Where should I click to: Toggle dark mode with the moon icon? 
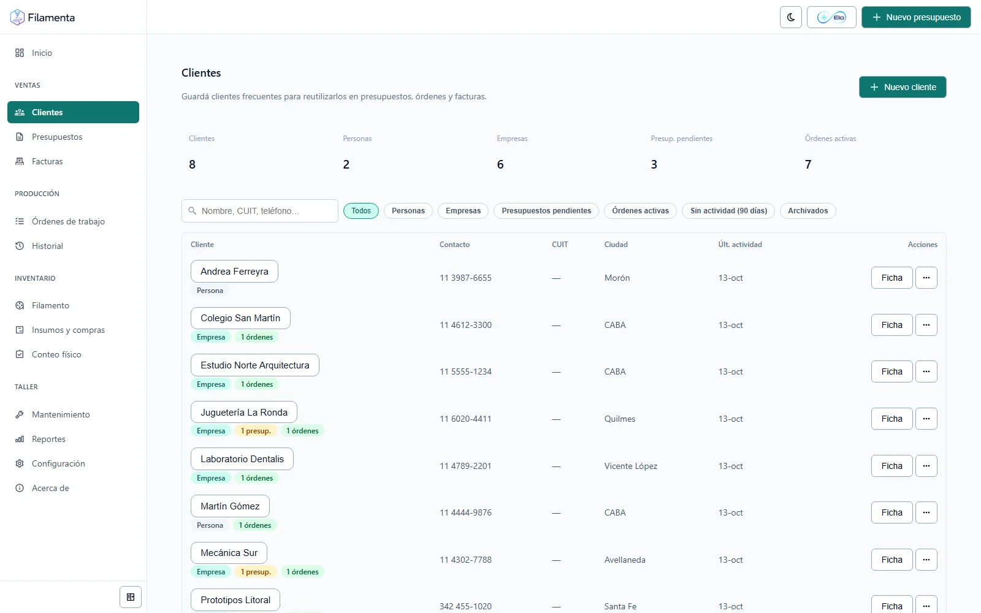pyautogui.click(x=791, y=17)
